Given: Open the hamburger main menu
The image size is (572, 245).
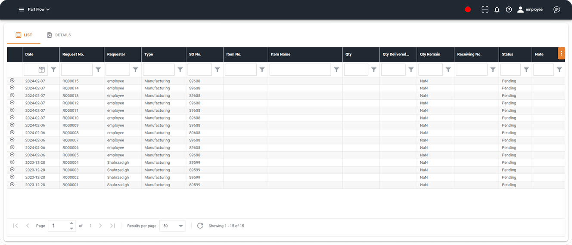Looking at the screenshot, I should tap(21, 9).
